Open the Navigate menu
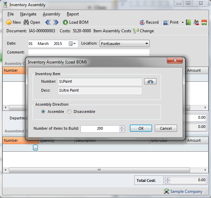Viewport: 211px width, 198px height. [28, 14]
